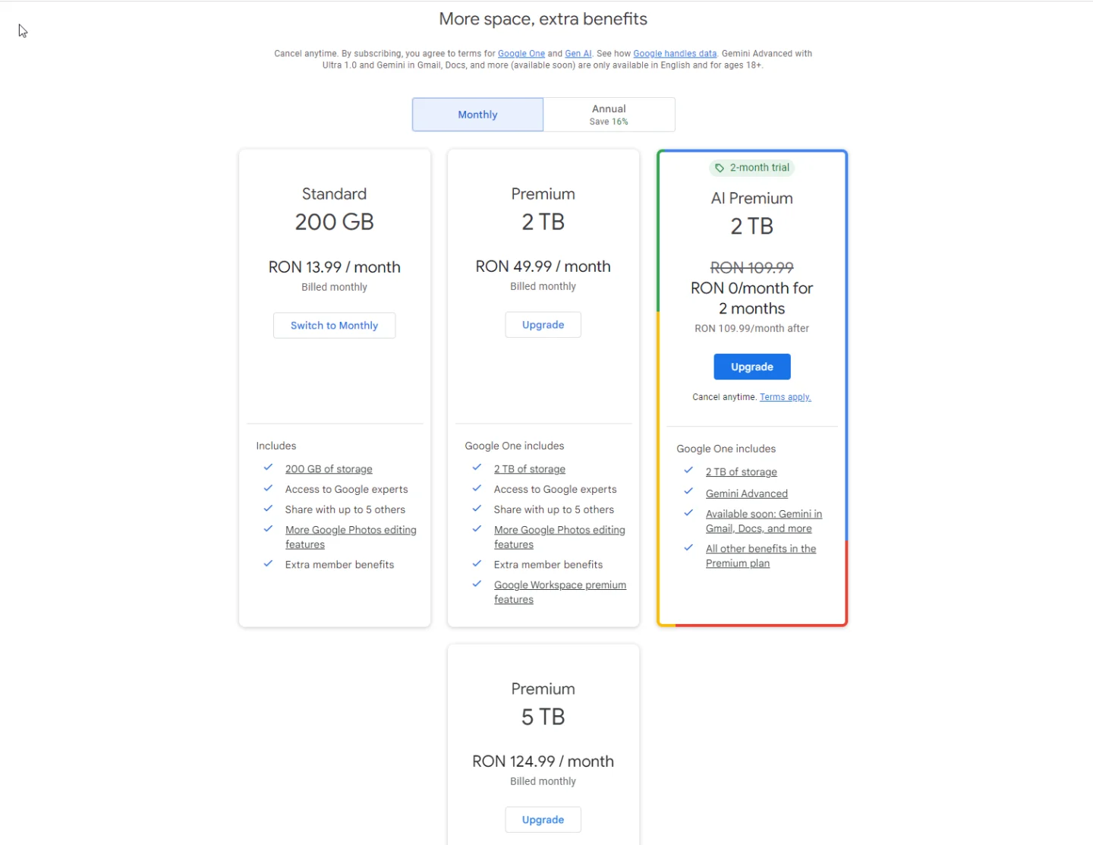Open 2 TB of storage link in Premium

(x=530, y=469)
